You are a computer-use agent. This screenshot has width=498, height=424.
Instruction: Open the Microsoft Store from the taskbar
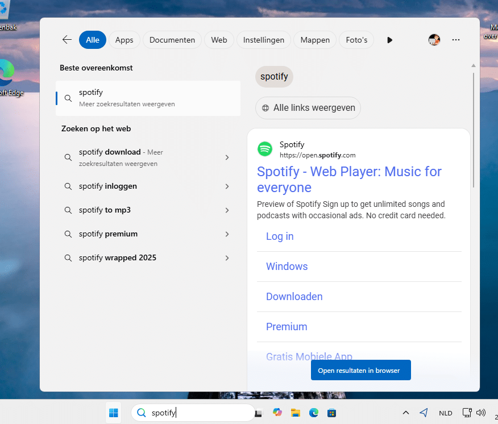click(331, 413)
